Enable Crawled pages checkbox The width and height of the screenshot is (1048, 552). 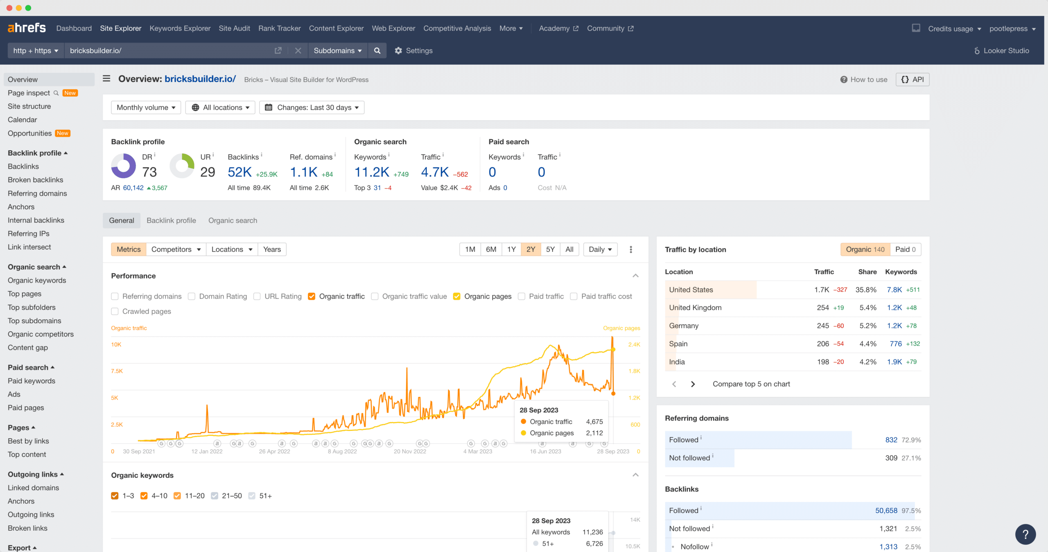coord(115,311)
